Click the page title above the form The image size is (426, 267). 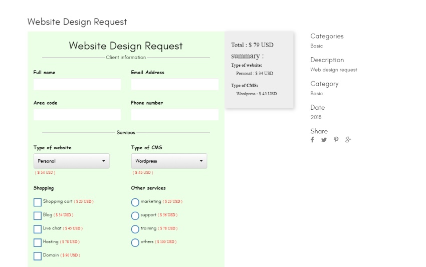tap(77, 22)
